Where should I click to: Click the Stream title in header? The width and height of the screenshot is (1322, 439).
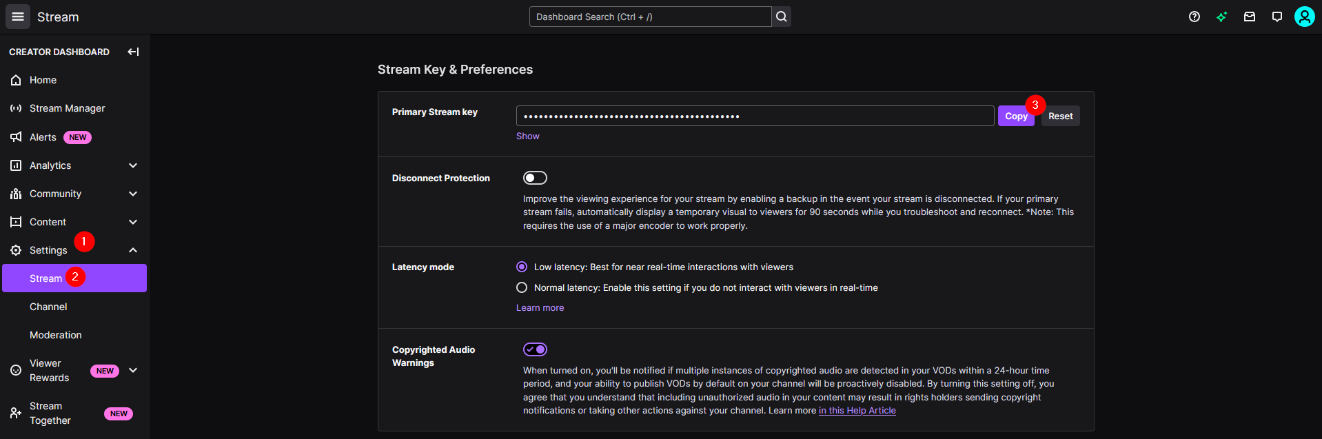click(x=58, y=17)
